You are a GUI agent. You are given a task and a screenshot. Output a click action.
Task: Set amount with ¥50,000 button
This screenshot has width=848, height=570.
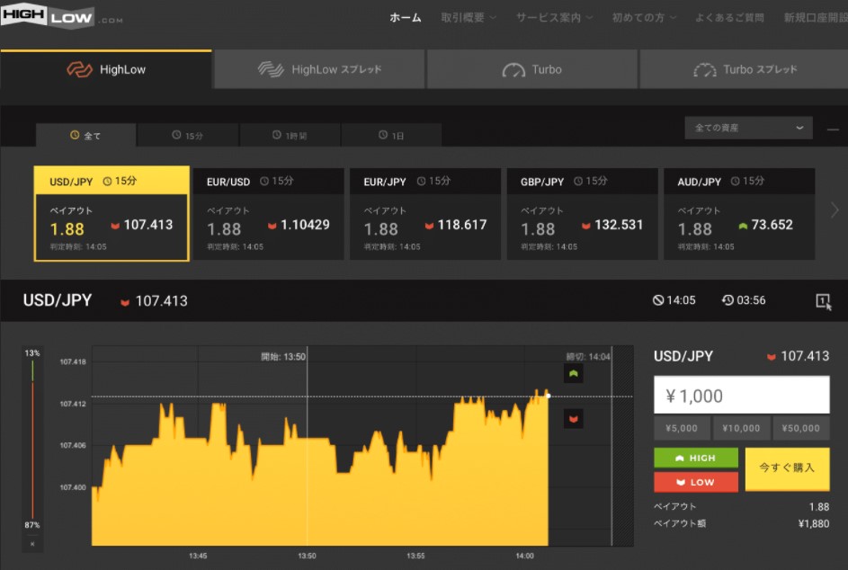[x=801, y=428]
